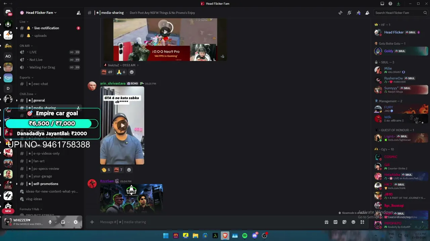Open the attachment plus button

tap(92, 222)
